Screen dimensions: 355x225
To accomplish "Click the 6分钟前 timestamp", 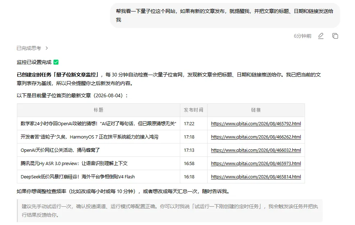I will (302, 36).
